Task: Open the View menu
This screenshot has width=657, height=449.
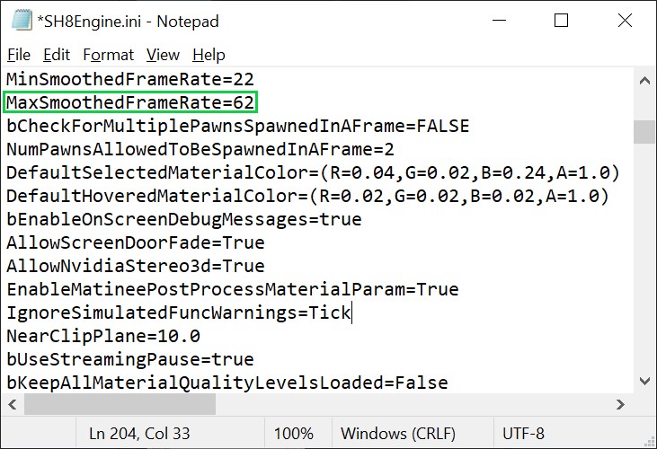Action: coord(163,55)
